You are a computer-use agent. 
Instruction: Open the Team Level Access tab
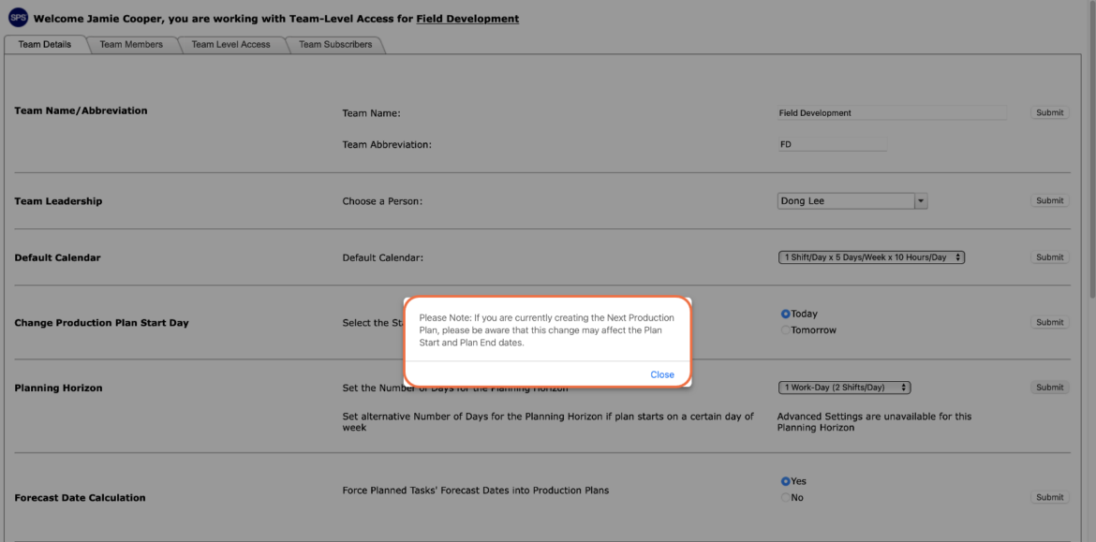coord(230,44)
